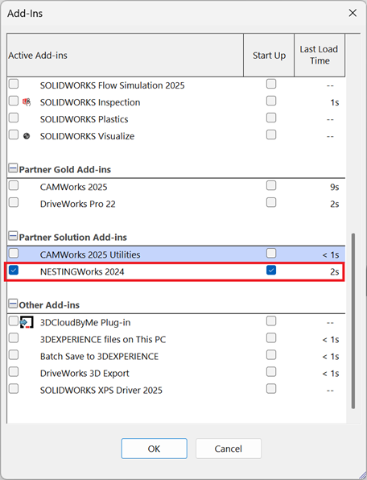Viewport: 367px width, 480px height.
Task: Disable NESTINGWorks 2024 Start Up checkbox
Action: tap(271, 270)
